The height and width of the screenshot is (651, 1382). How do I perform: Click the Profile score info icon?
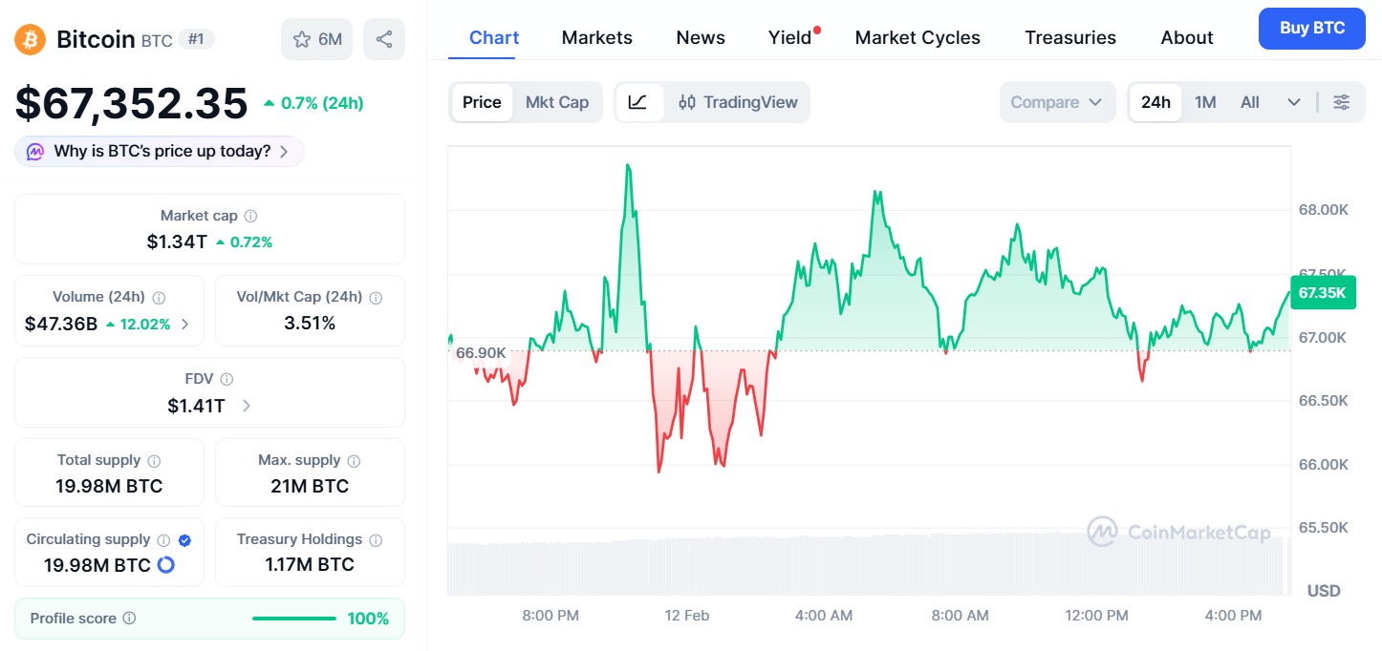[x=129, y=619]
